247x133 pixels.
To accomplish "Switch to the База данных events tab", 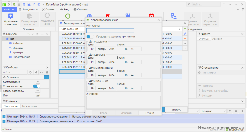I will 30,106.
